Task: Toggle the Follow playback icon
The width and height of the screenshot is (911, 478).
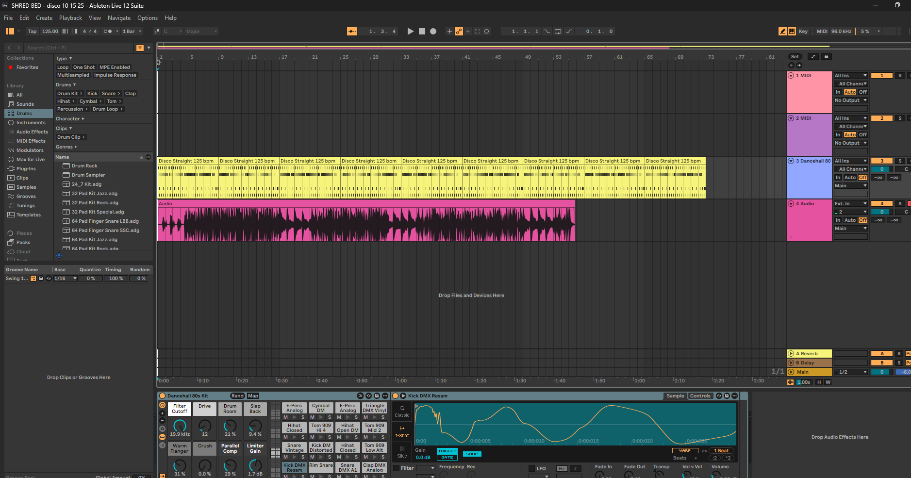Action: pyautogui.click(x=352, y=32)
